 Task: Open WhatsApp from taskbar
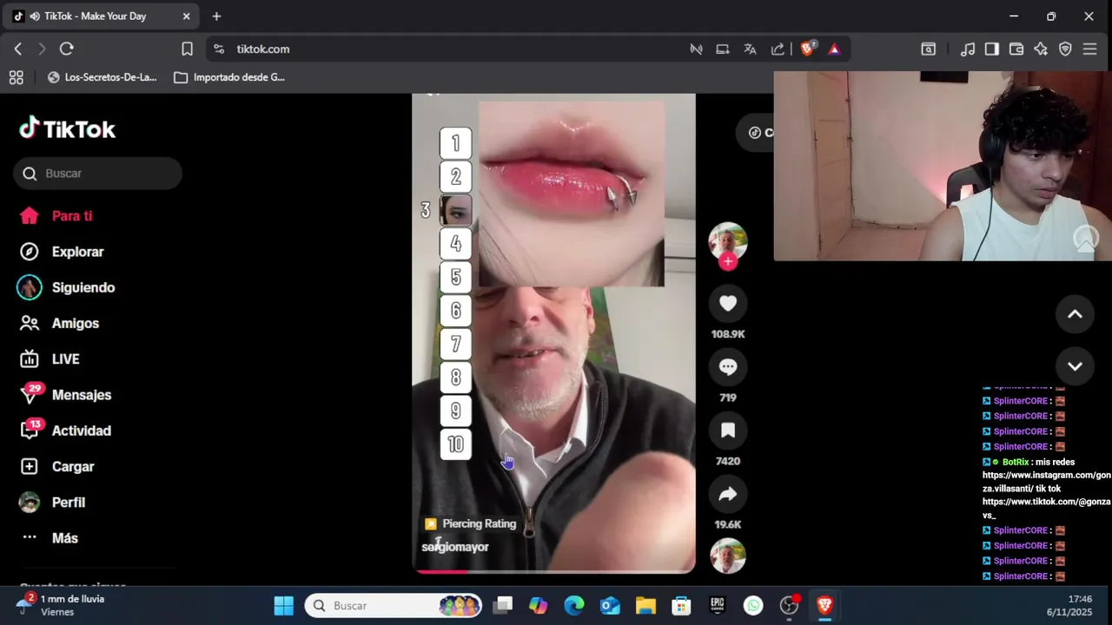click(753, 606)
